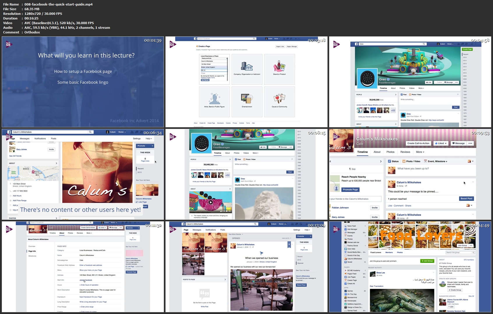Open the About tab in 00:09:53 frame
Screen dimensions: 493x314
pos(377,152)
